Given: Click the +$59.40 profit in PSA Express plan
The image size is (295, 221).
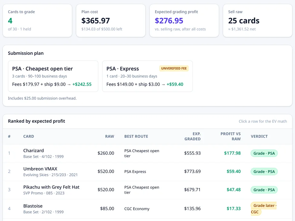Looking at the screenshot, I should (x=175, y=84).
